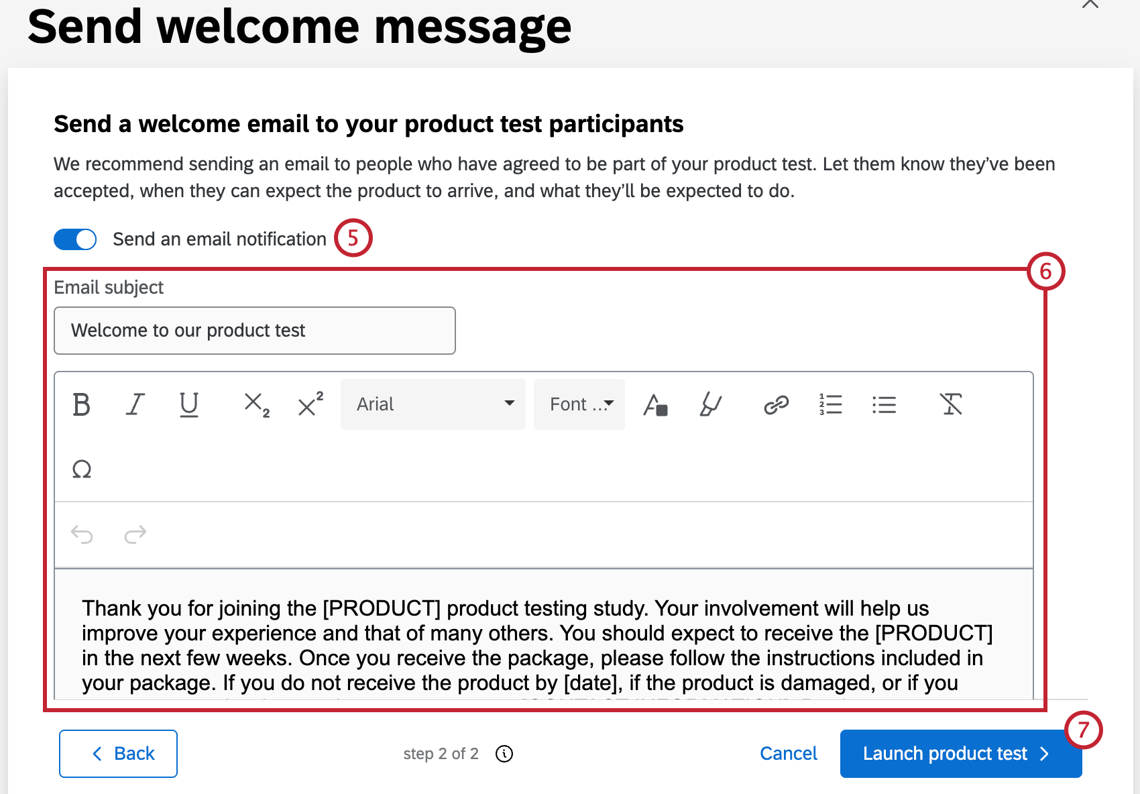
Task: Clear formatting from the text
Action: pos(952,404)
